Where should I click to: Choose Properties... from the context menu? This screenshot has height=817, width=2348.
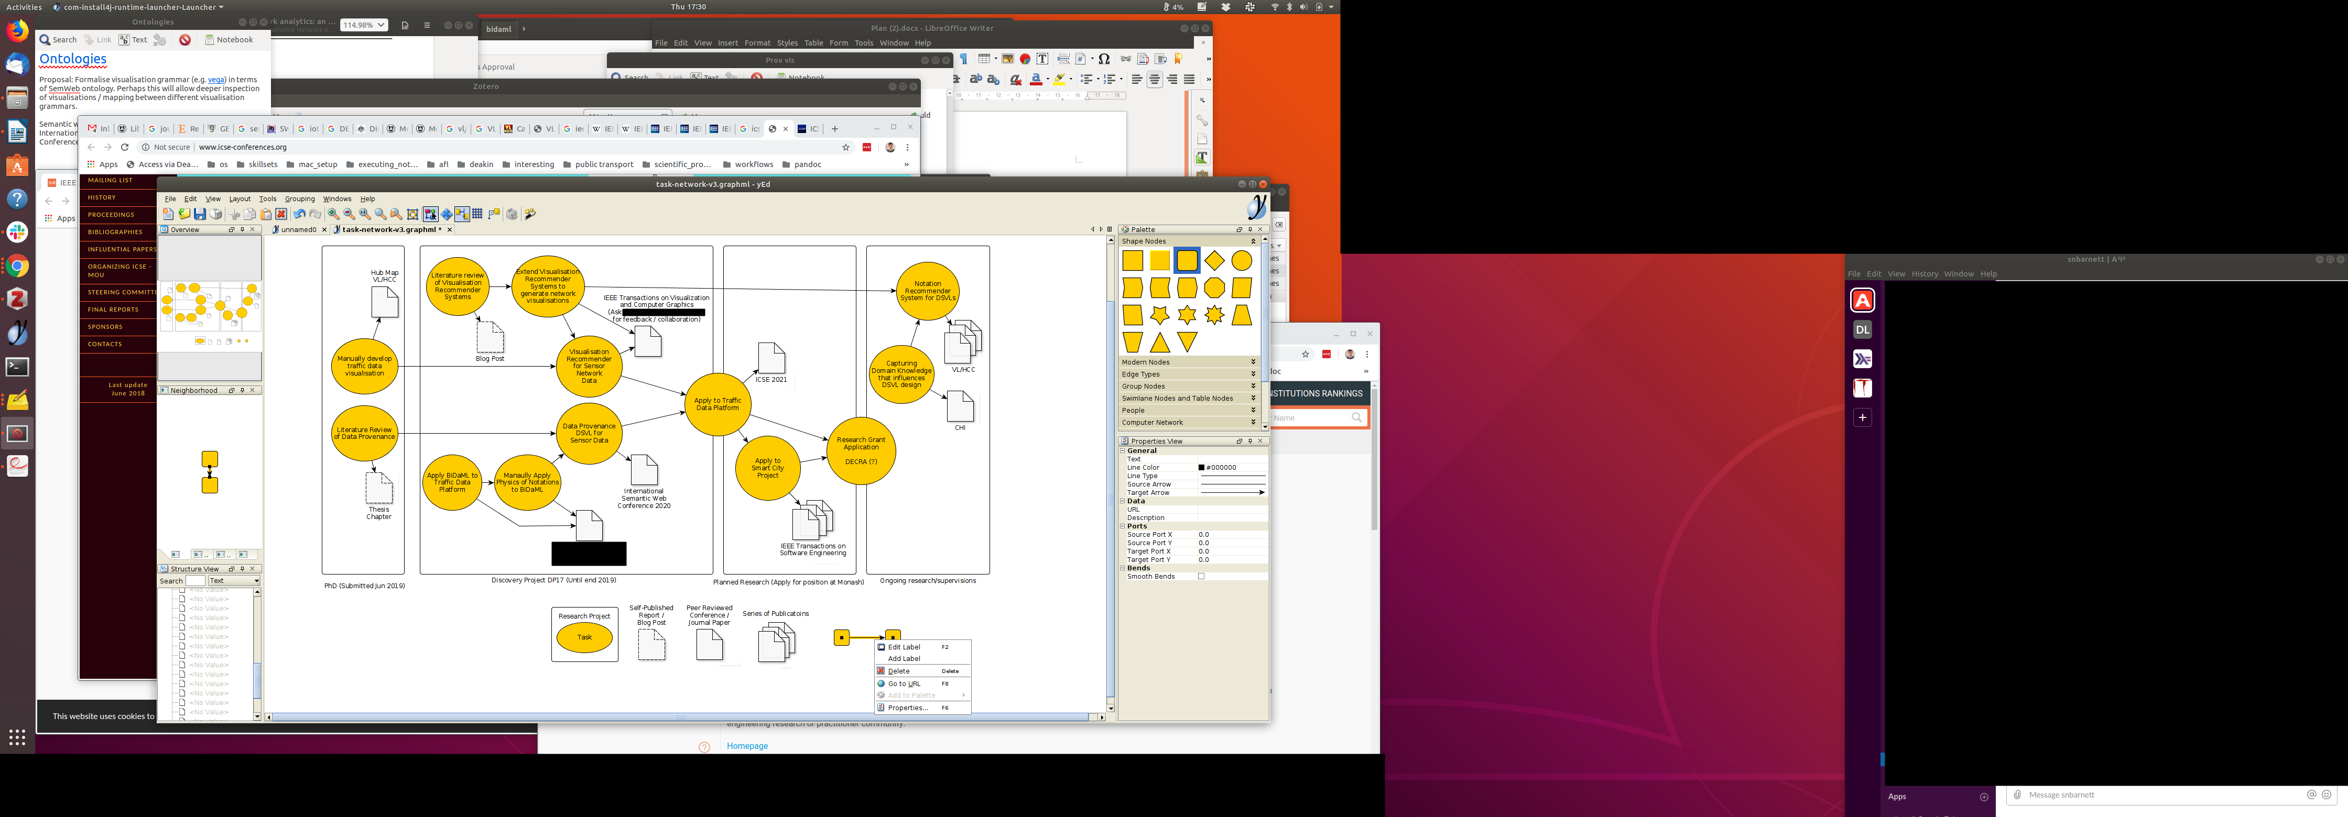(x=908, y=708)
